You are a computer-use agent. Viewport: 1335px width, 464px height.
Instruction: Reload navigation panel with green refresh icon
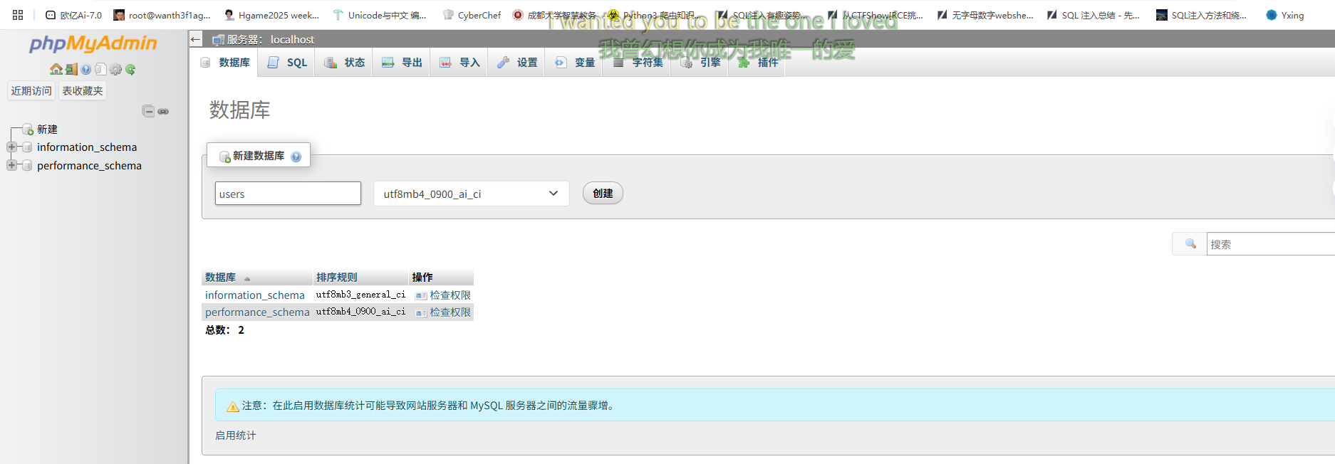[x=130, y=69]
